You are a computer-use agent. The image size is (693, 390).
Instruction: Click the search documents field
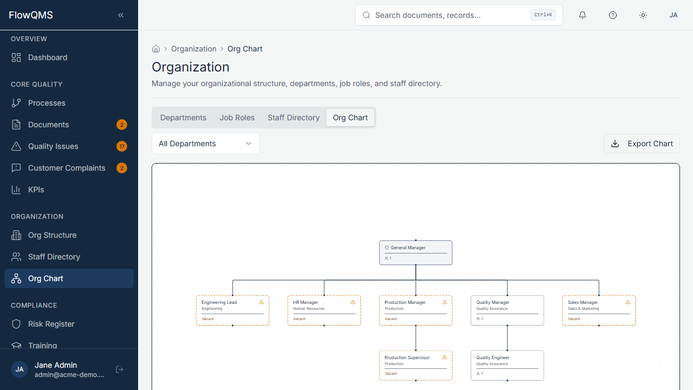click(x=459, y=15)
